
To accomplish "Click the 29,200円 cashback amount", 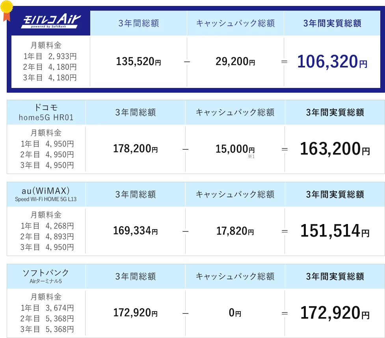I will 235,62.
